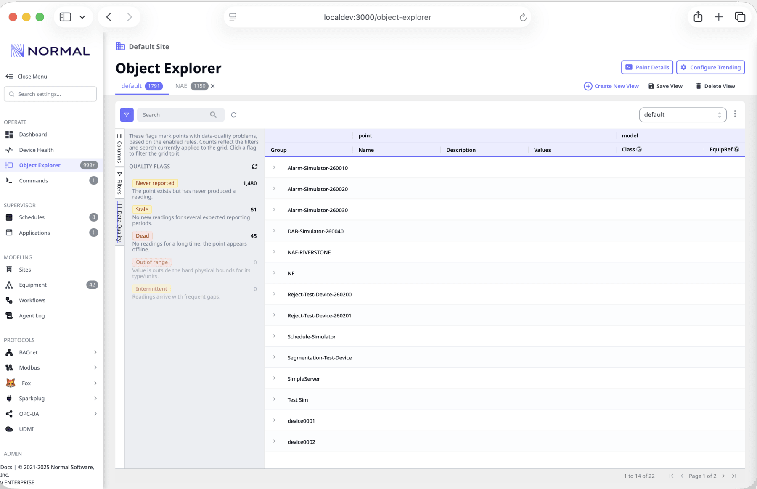Click the Workflows icon

tap(9, 300)
